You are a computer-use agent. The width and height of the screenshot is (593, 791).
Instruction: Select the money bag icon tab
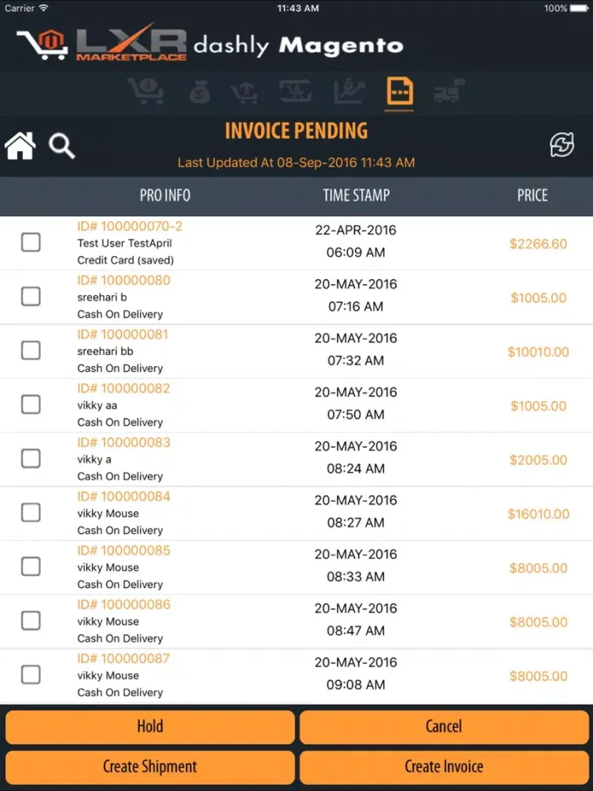(x=199, y=93)
